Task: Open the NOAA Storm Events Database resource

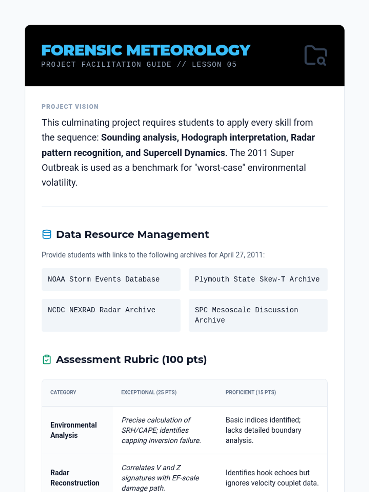Action: (x=111, y=279)
